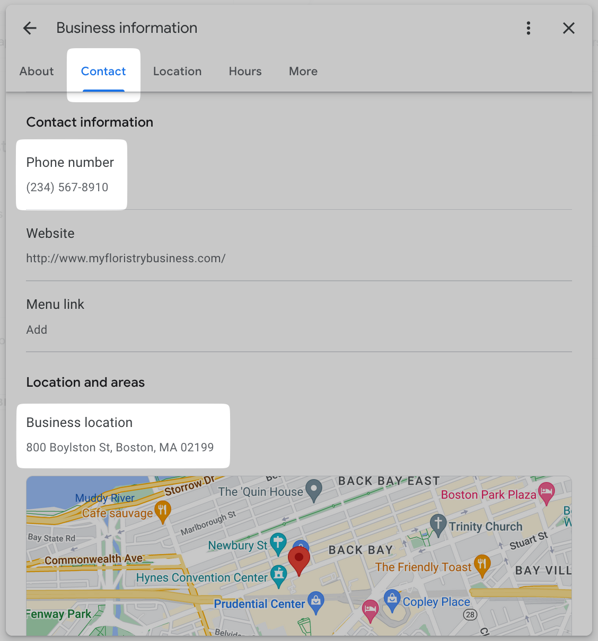Image resolution: width=598 pixels, height=641 pixels.
Task: Open the More tab
Action: (303, 71)
